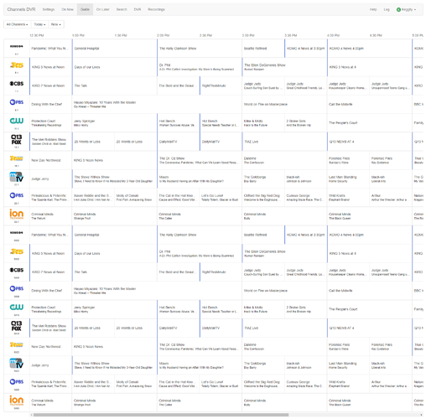This screenshot has width=426, height=419.
Task: Open World on Fire on Masterpiece in the second PBS row
Action: point(284,291)
